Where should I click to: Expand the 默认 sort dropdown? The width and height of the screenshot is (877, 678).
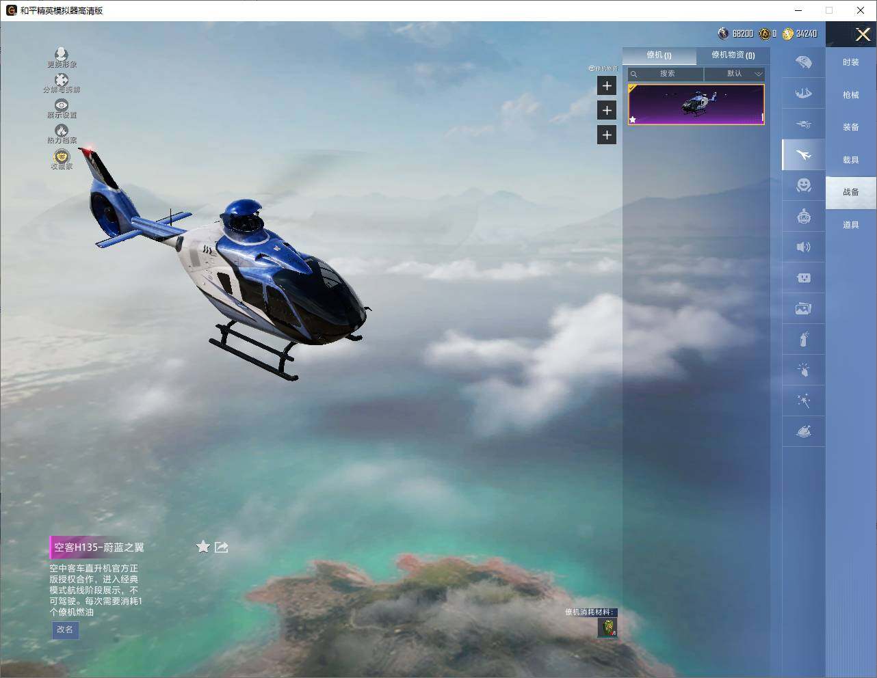[735, 74]
